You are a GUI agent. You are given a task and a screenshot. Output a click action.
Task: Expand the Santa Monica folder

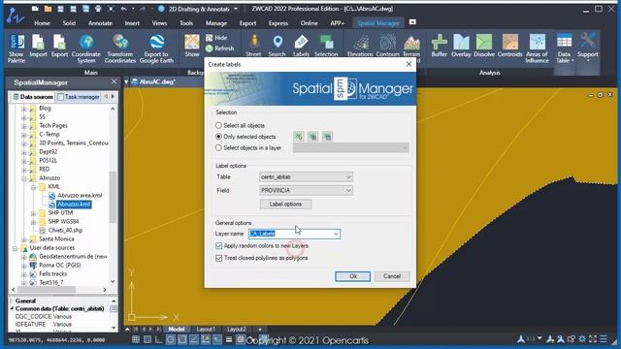click(24, 239)
